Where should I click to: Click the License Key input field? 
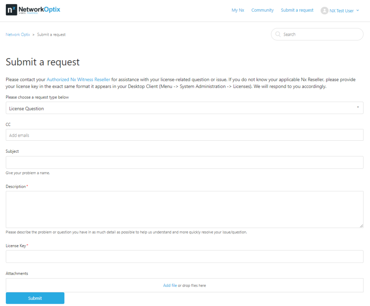coord(184,257)
